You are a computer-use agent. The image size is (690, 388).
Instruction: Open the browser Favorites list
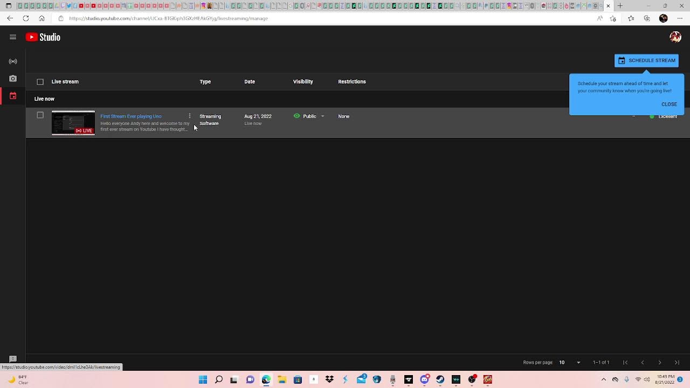point(631,18)
